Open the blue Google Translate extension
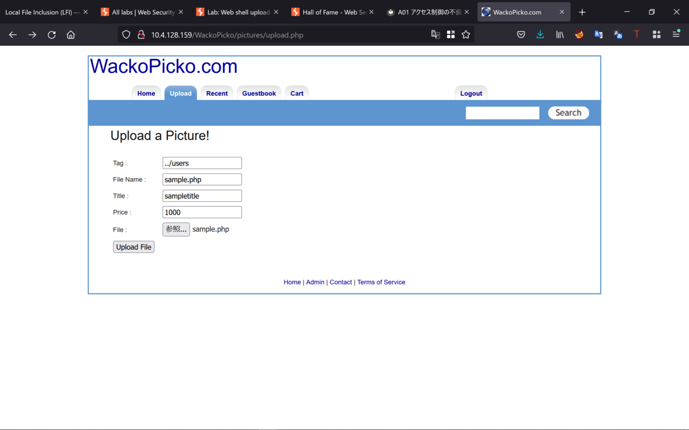The width and height of the screenshot is (689, 430). tap(598, 35)
